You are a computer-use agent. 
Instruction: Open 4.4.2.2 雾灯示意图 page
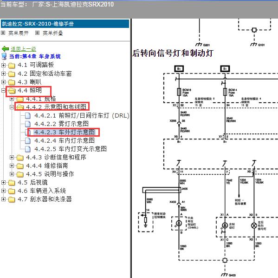pos(61,124)
